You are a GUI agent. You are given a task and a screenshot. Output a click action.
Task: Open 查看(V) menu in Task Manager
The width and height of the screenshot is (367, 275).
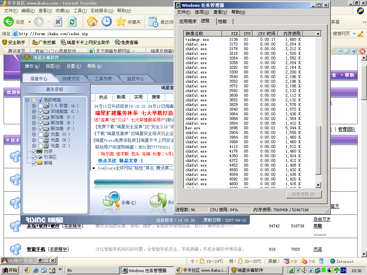[220, 12]
